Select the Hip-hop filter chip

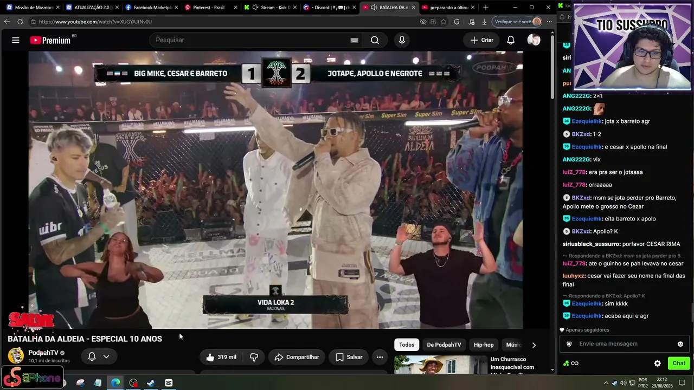(484, 345)
